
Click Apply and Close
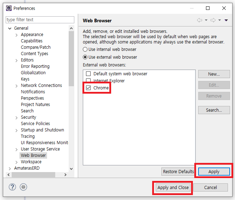click(x=173, y=187)
